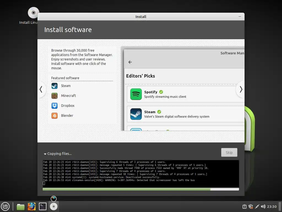
Task: Click the green verified check beside Spotify
Action: [161, 92]
